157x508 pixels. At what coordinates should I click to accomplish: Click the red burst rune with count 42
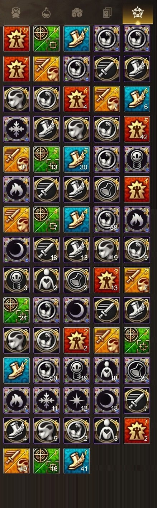tap(137, 129)
